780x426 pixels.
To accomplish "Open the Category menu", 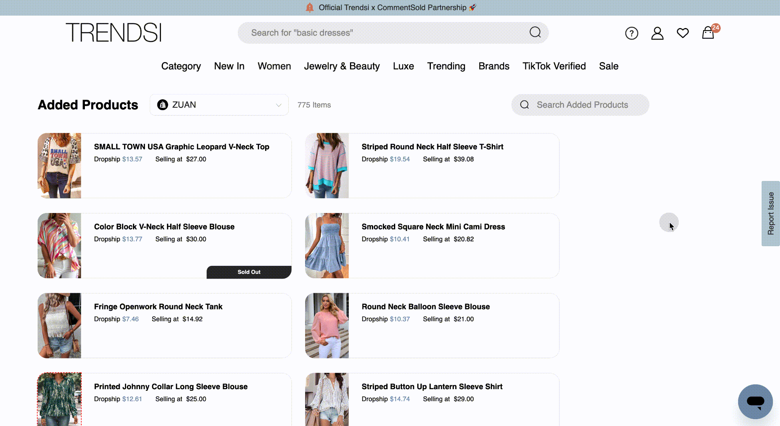I will 181,66.
